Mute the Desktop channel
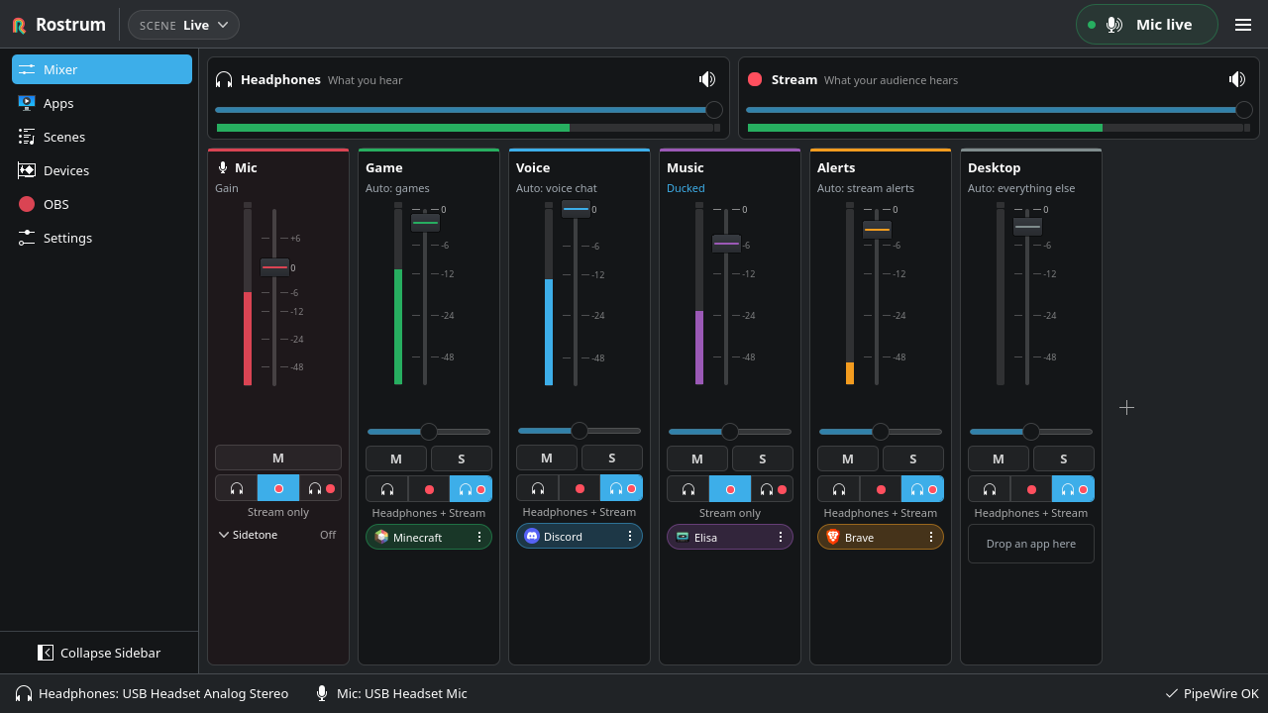Image resolution: width=1268 pixels, height=713 pixels. pos(999,458)
